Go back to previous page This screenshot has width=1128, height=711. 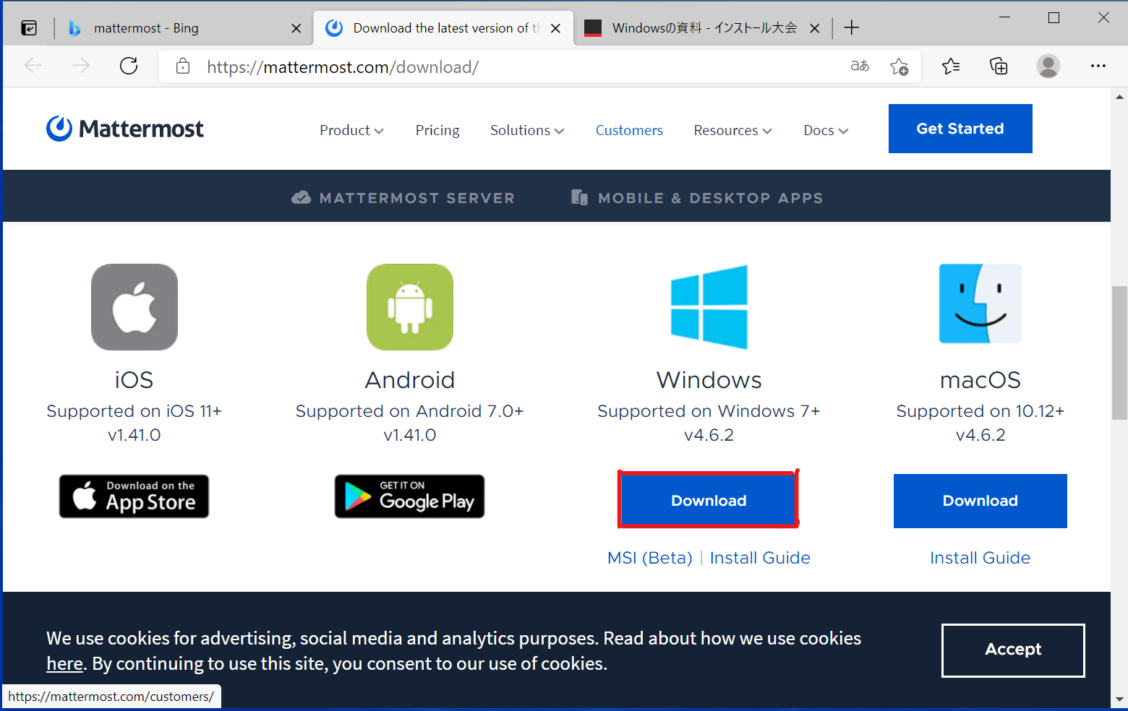[33, 66]
